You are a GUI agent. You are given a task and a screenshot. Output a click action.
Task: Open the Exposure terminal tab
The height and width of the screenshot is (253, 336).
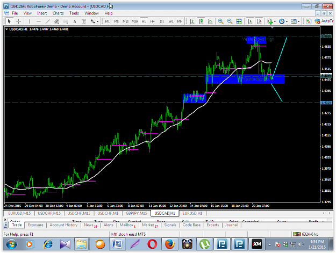tap(35, 225)
